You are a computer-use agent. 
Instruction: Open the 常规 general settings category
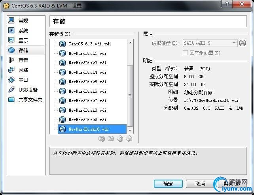[26, 21]
